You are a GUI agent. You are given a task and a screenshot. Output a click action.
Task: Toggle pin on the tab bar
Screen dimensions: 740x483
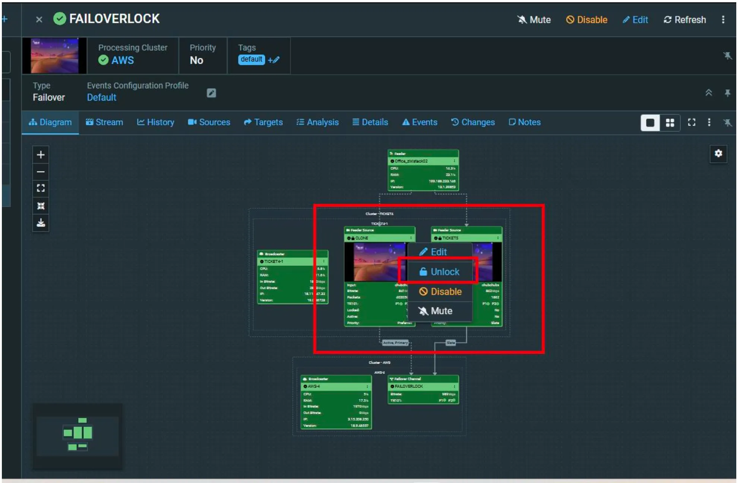pyautogui.click(x=727, y=122)
